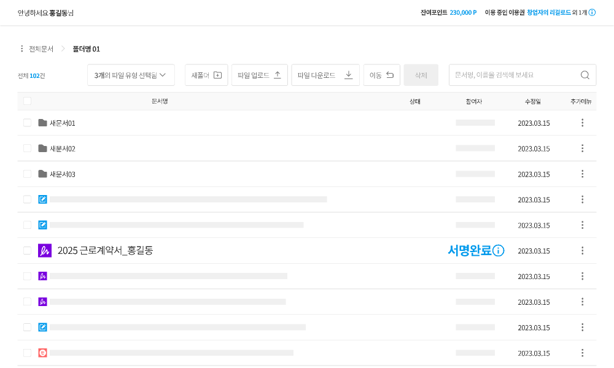Open the more menu for 2025 근로계약서_홍길동

coord(582,250)
